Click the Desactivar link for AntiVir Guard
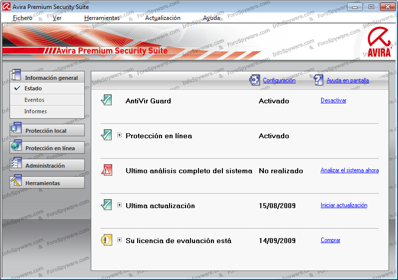Viewport: 398px width, 280px height. [333, 100]
